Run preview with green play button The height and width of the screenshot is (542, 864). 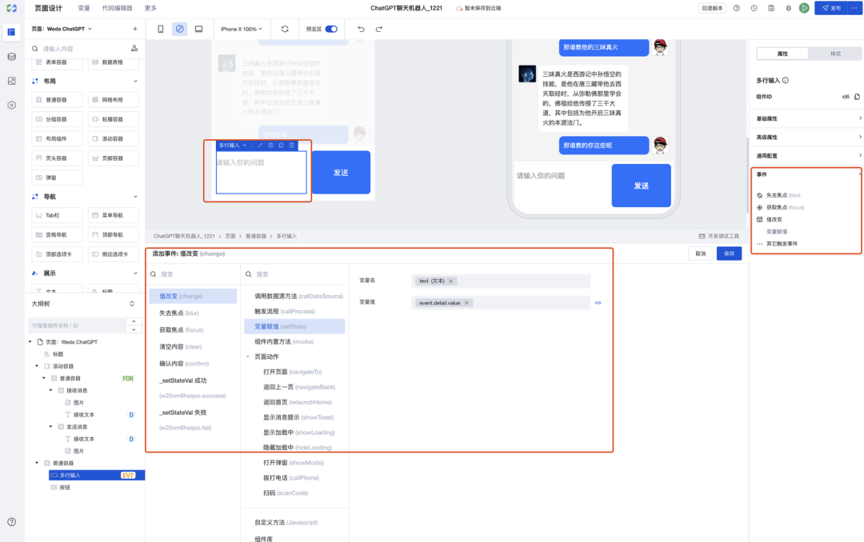pyautogui.click(x=804, y=8)
